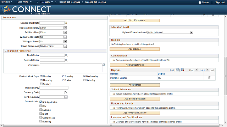Click the CONNECT Maryland Judiciary logo
Image resolution: width=227 pixels, height=127 pixels.
click(x=26, y=10)
